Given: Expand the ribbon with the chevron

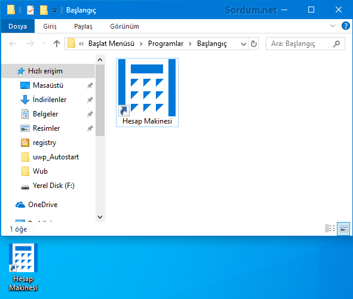Looking at the screenshot, I should coord(333,26).
